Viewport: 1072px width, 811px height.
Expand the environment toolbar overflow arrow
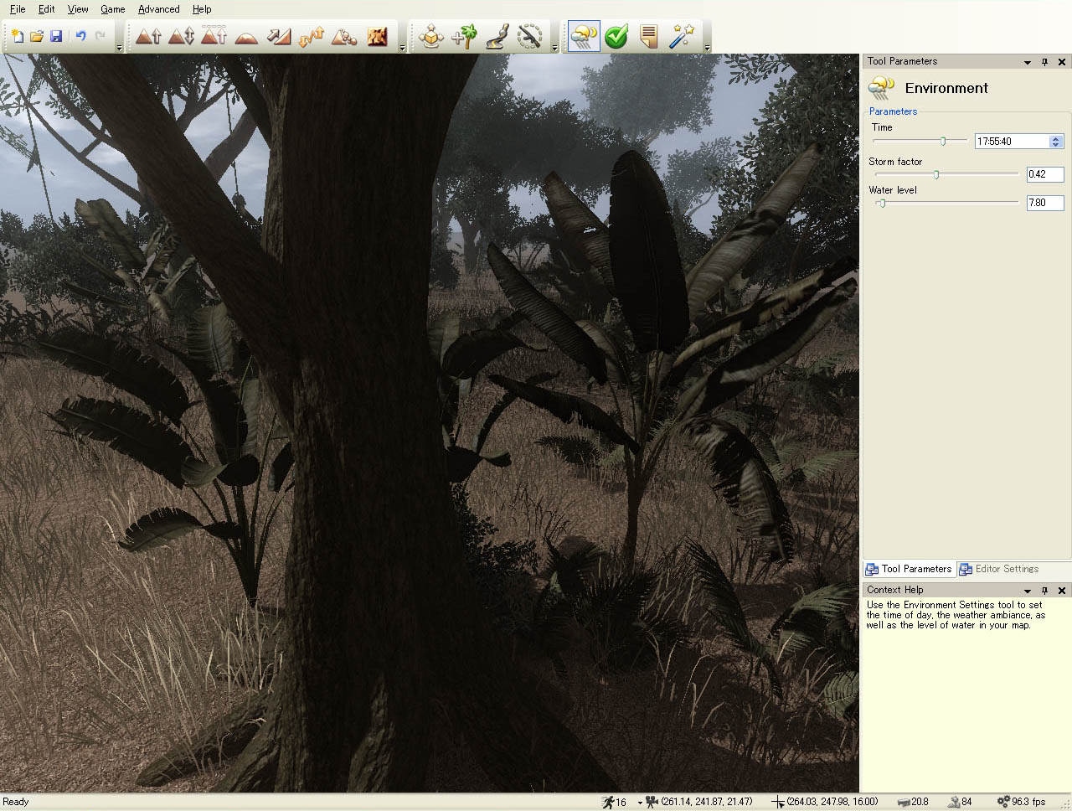coord(707,48)
